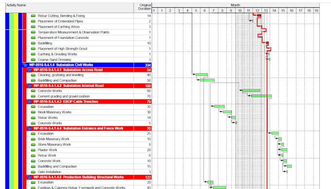Screen dimensions: 331x189
Task: Select Excavation row under Entrance and Fence Work
Action: tap(89, 134)
